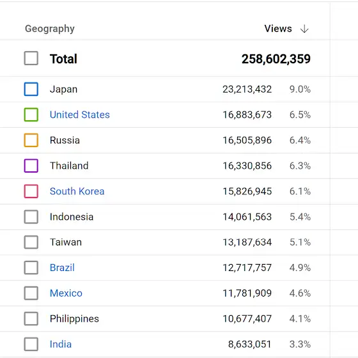
Task: Toggle the pink South Korea checkbox
Action: tap(31, 191)
